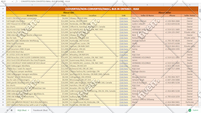Click the vertical scrollbar thumb

pyautogui.click(x=200, y=11)
